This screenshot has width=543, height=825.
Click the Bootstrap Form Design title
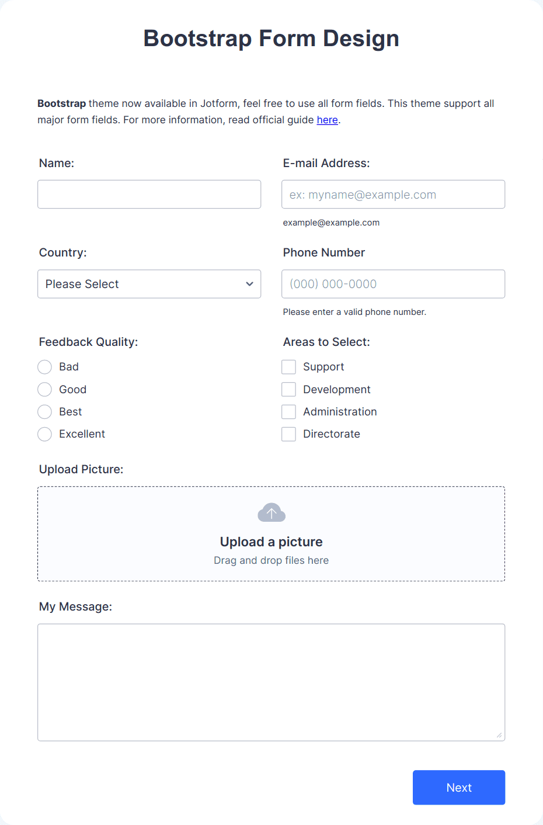[x=271, y=38]
